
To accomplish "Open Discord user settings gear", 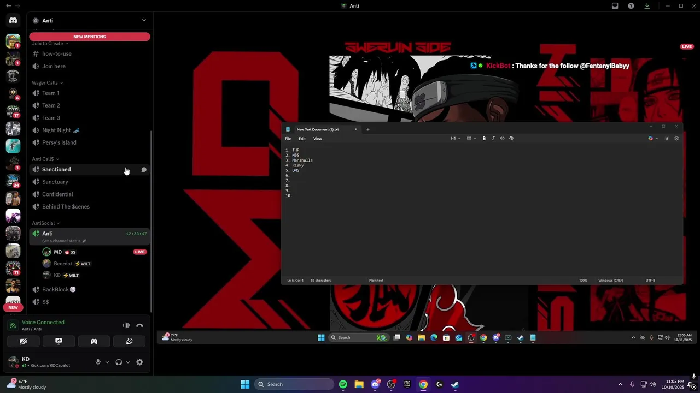I will [x=139, y=362].
